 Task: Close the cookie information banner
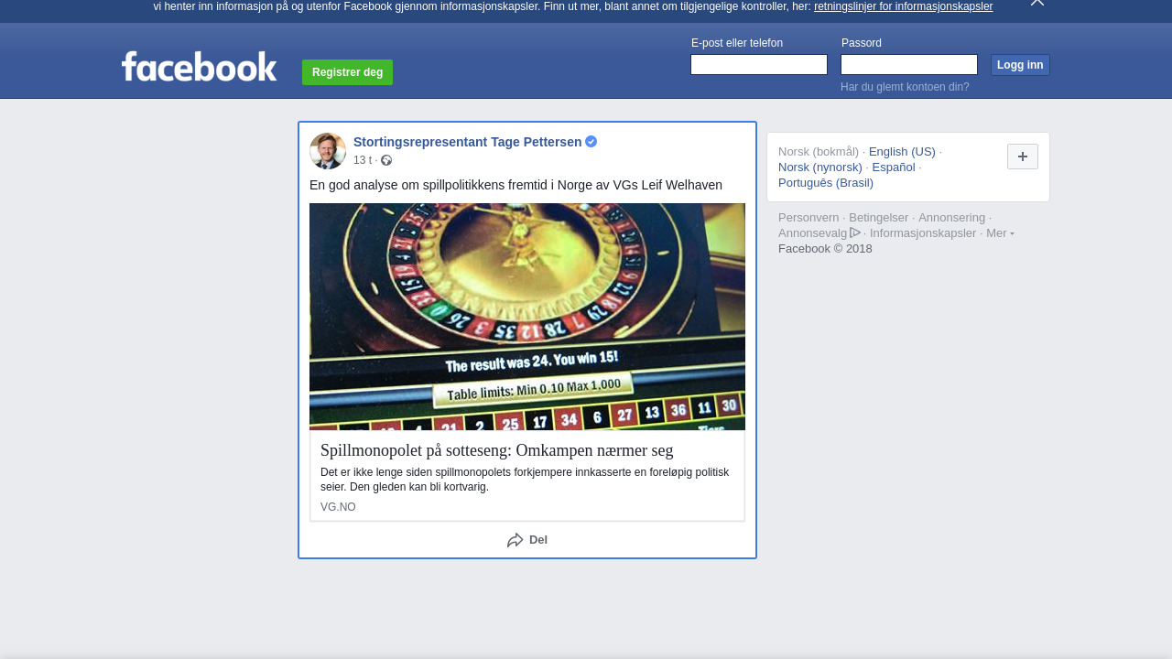click(1037, 3)
